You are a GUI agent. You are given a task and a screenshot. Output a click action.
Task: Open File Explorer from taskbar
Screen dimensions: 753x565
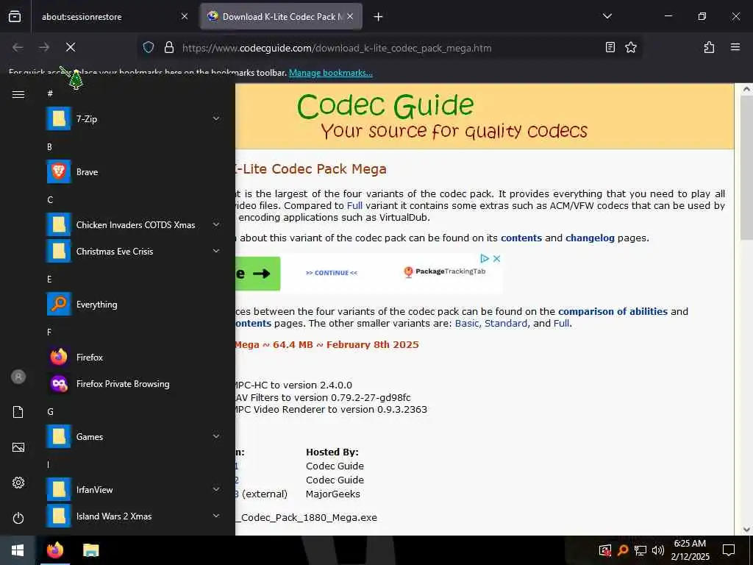(90, 550)
